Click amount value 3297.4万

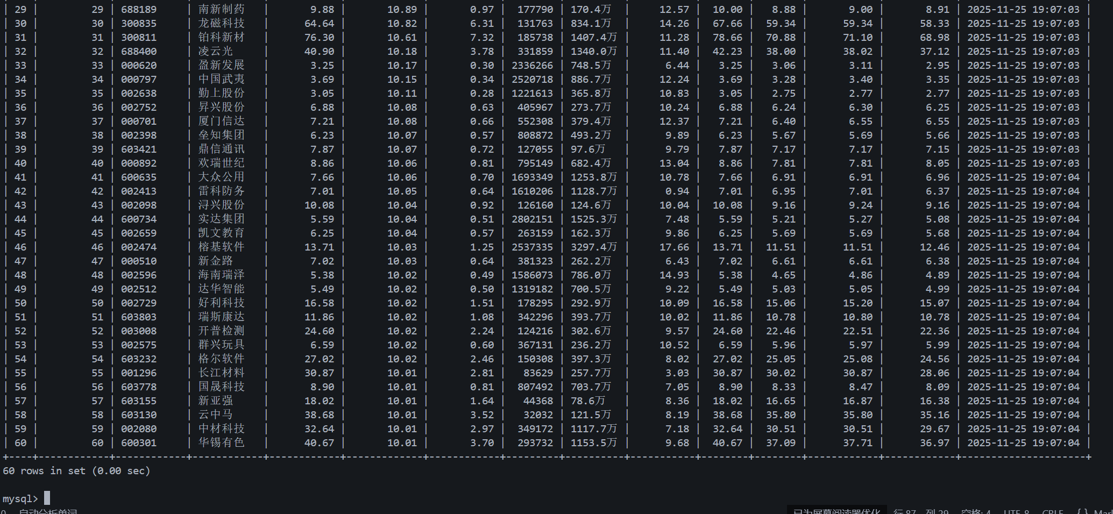[x=594, y=247]
